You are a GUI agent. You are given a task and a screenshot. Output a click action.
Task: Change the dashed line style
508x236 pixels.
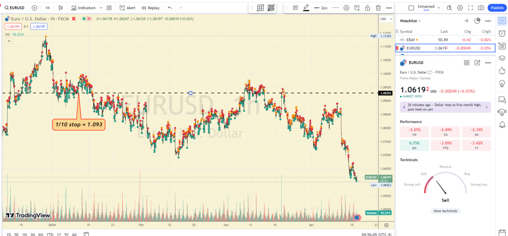coord(336,8)
